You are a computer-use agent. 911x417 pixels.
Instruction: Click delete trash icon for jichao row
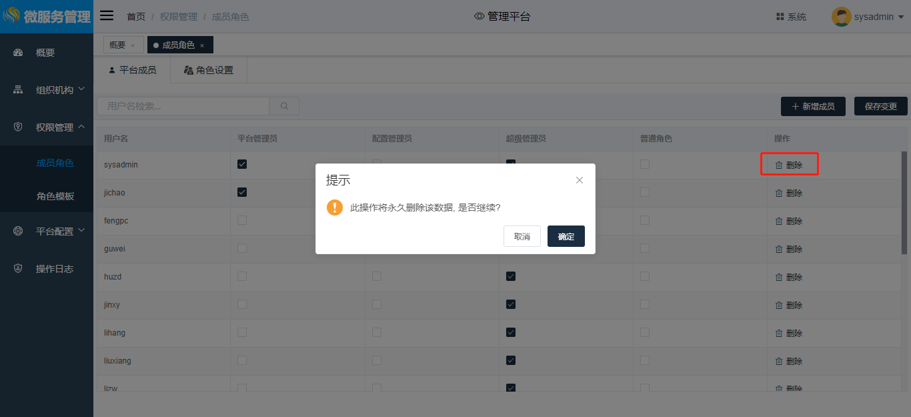[x=778, y=193]
